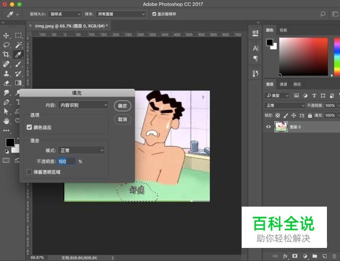The width and height of the screenshot is (340, 261).
Task: Create a new layer
Action: [x=324, y=256]
